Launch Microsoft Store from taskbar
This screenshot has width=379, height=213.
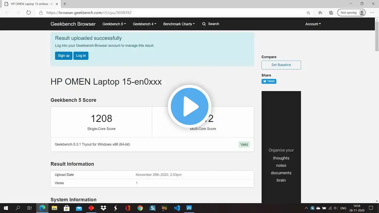[x=67, y=208]
